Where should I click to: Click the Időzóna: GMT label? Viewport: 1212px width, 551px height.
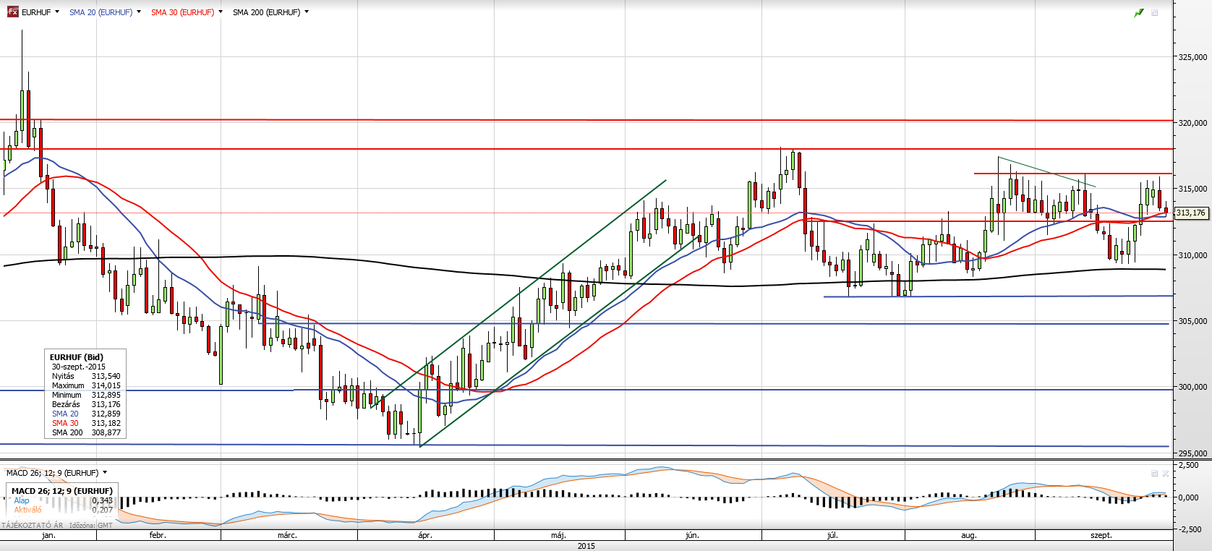(x=91, y=526)
